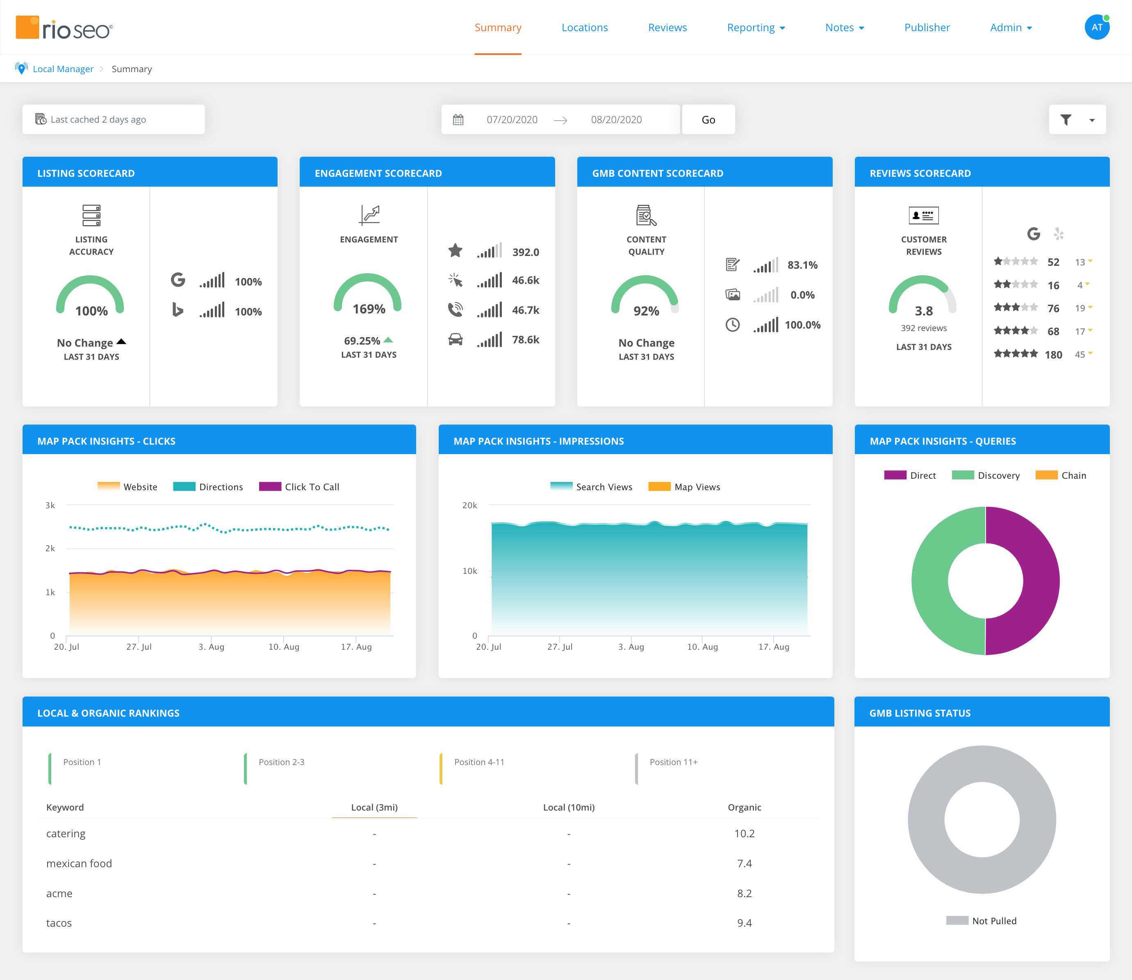Click the Click To Call purple color swatch
Screen dimensions: 1132x980
(x=269, y=486)
